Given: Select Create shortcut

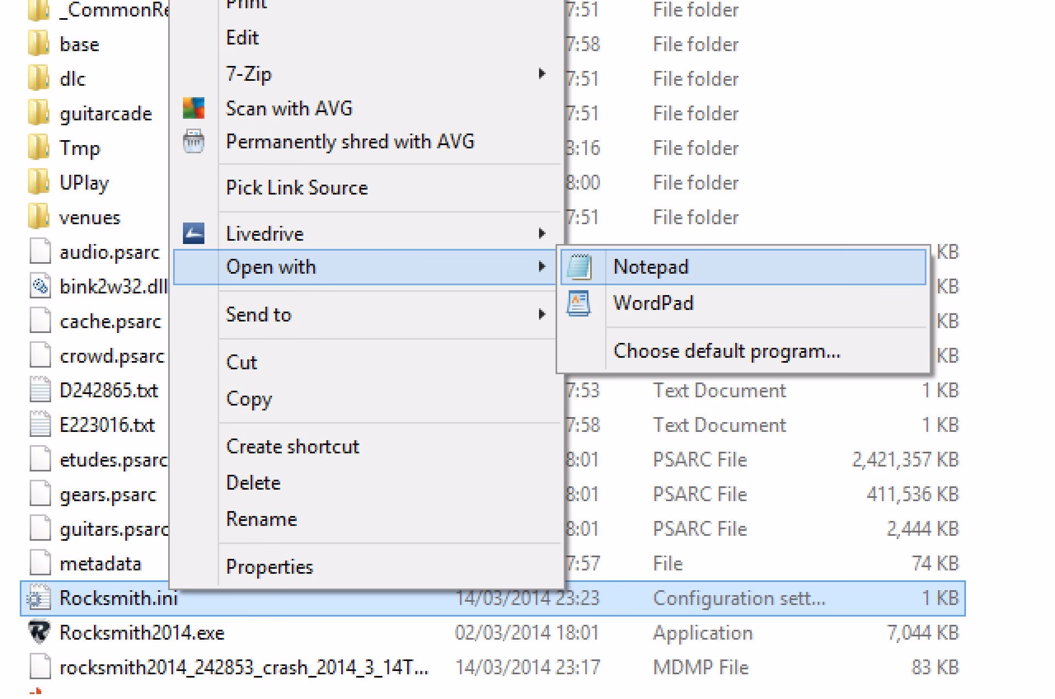Looking at the screenshot, I should point(292,446).
